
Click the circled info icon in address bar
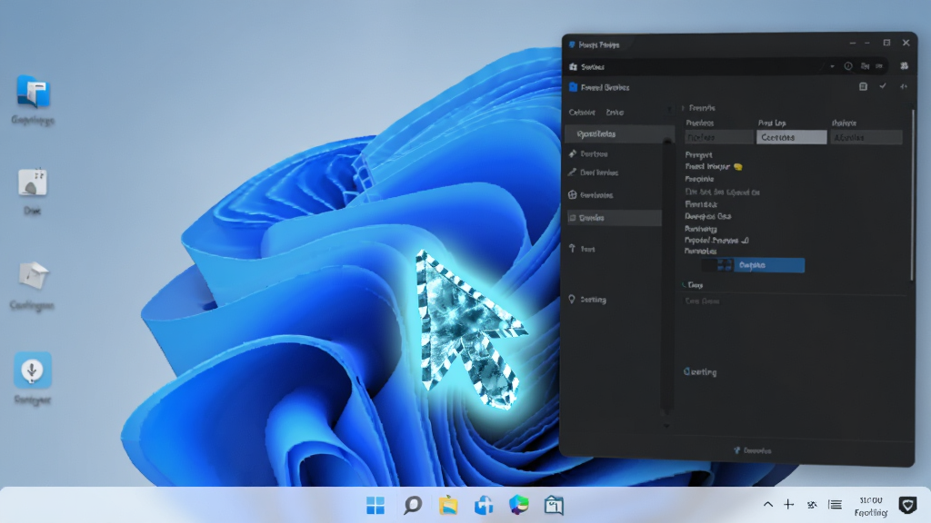848,66
